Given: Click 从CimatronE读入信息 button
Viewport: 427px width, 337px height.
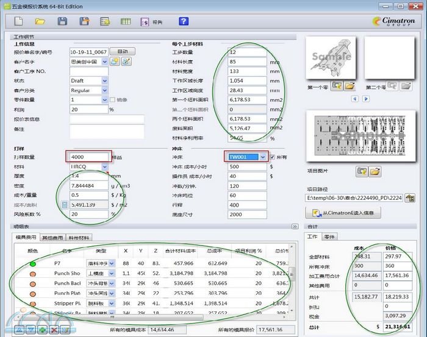Looking at the screenshot, I should tap(346, 213).
